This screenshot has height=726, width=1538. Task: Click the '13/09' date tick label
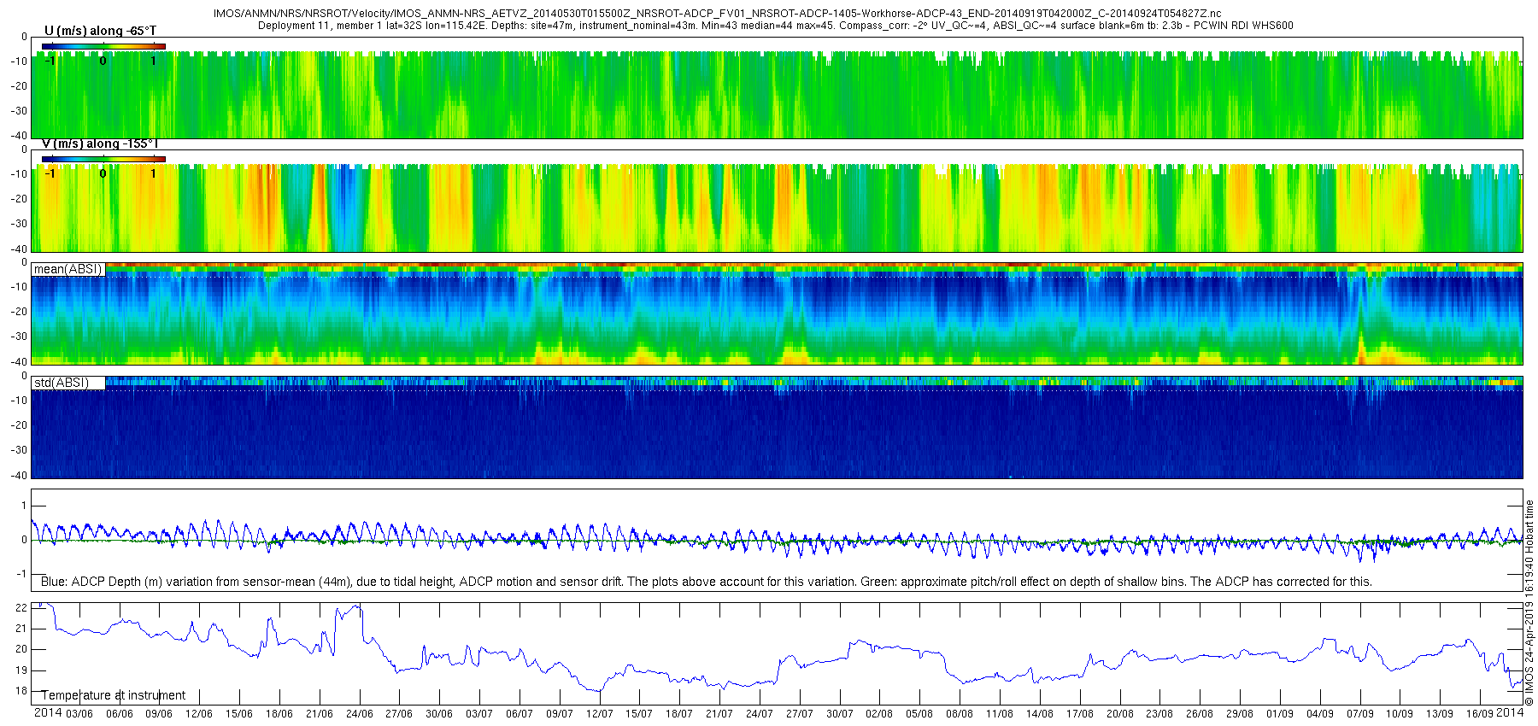point(1440,714)
